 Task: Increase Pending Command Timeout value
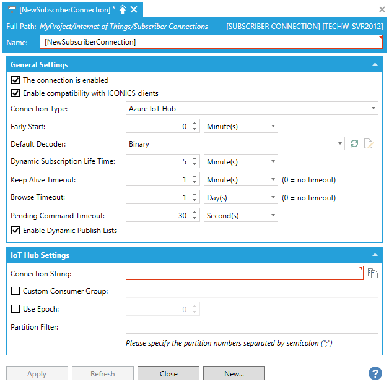coord(194,213)
